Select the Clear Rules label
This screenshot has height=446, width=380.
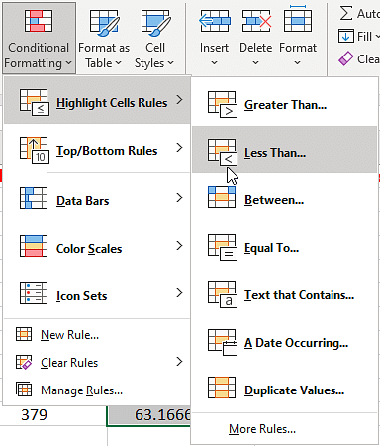[69, 363]
